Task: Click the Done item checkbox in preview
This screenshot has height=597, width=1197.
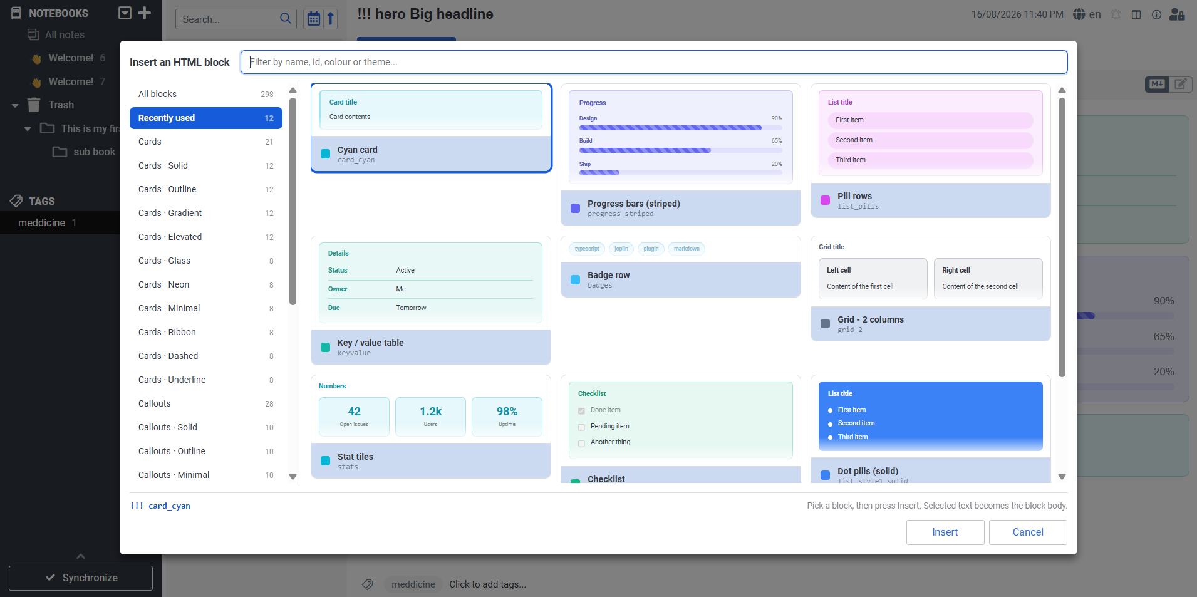Action: (581, 411)
